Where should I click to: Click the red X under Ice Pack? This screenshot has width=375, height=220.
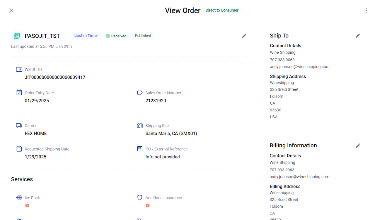click(27, 206)
